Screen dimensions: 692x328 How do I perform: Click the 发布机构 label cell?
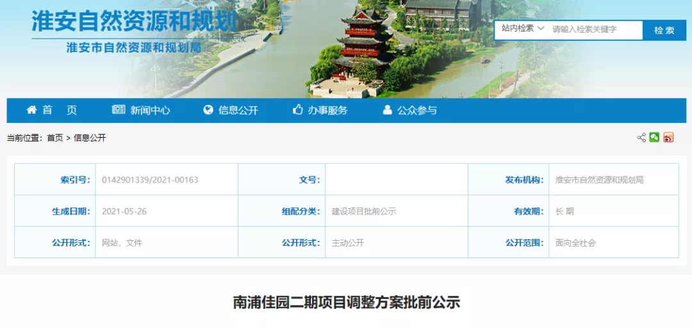click(x=508, y=179)
